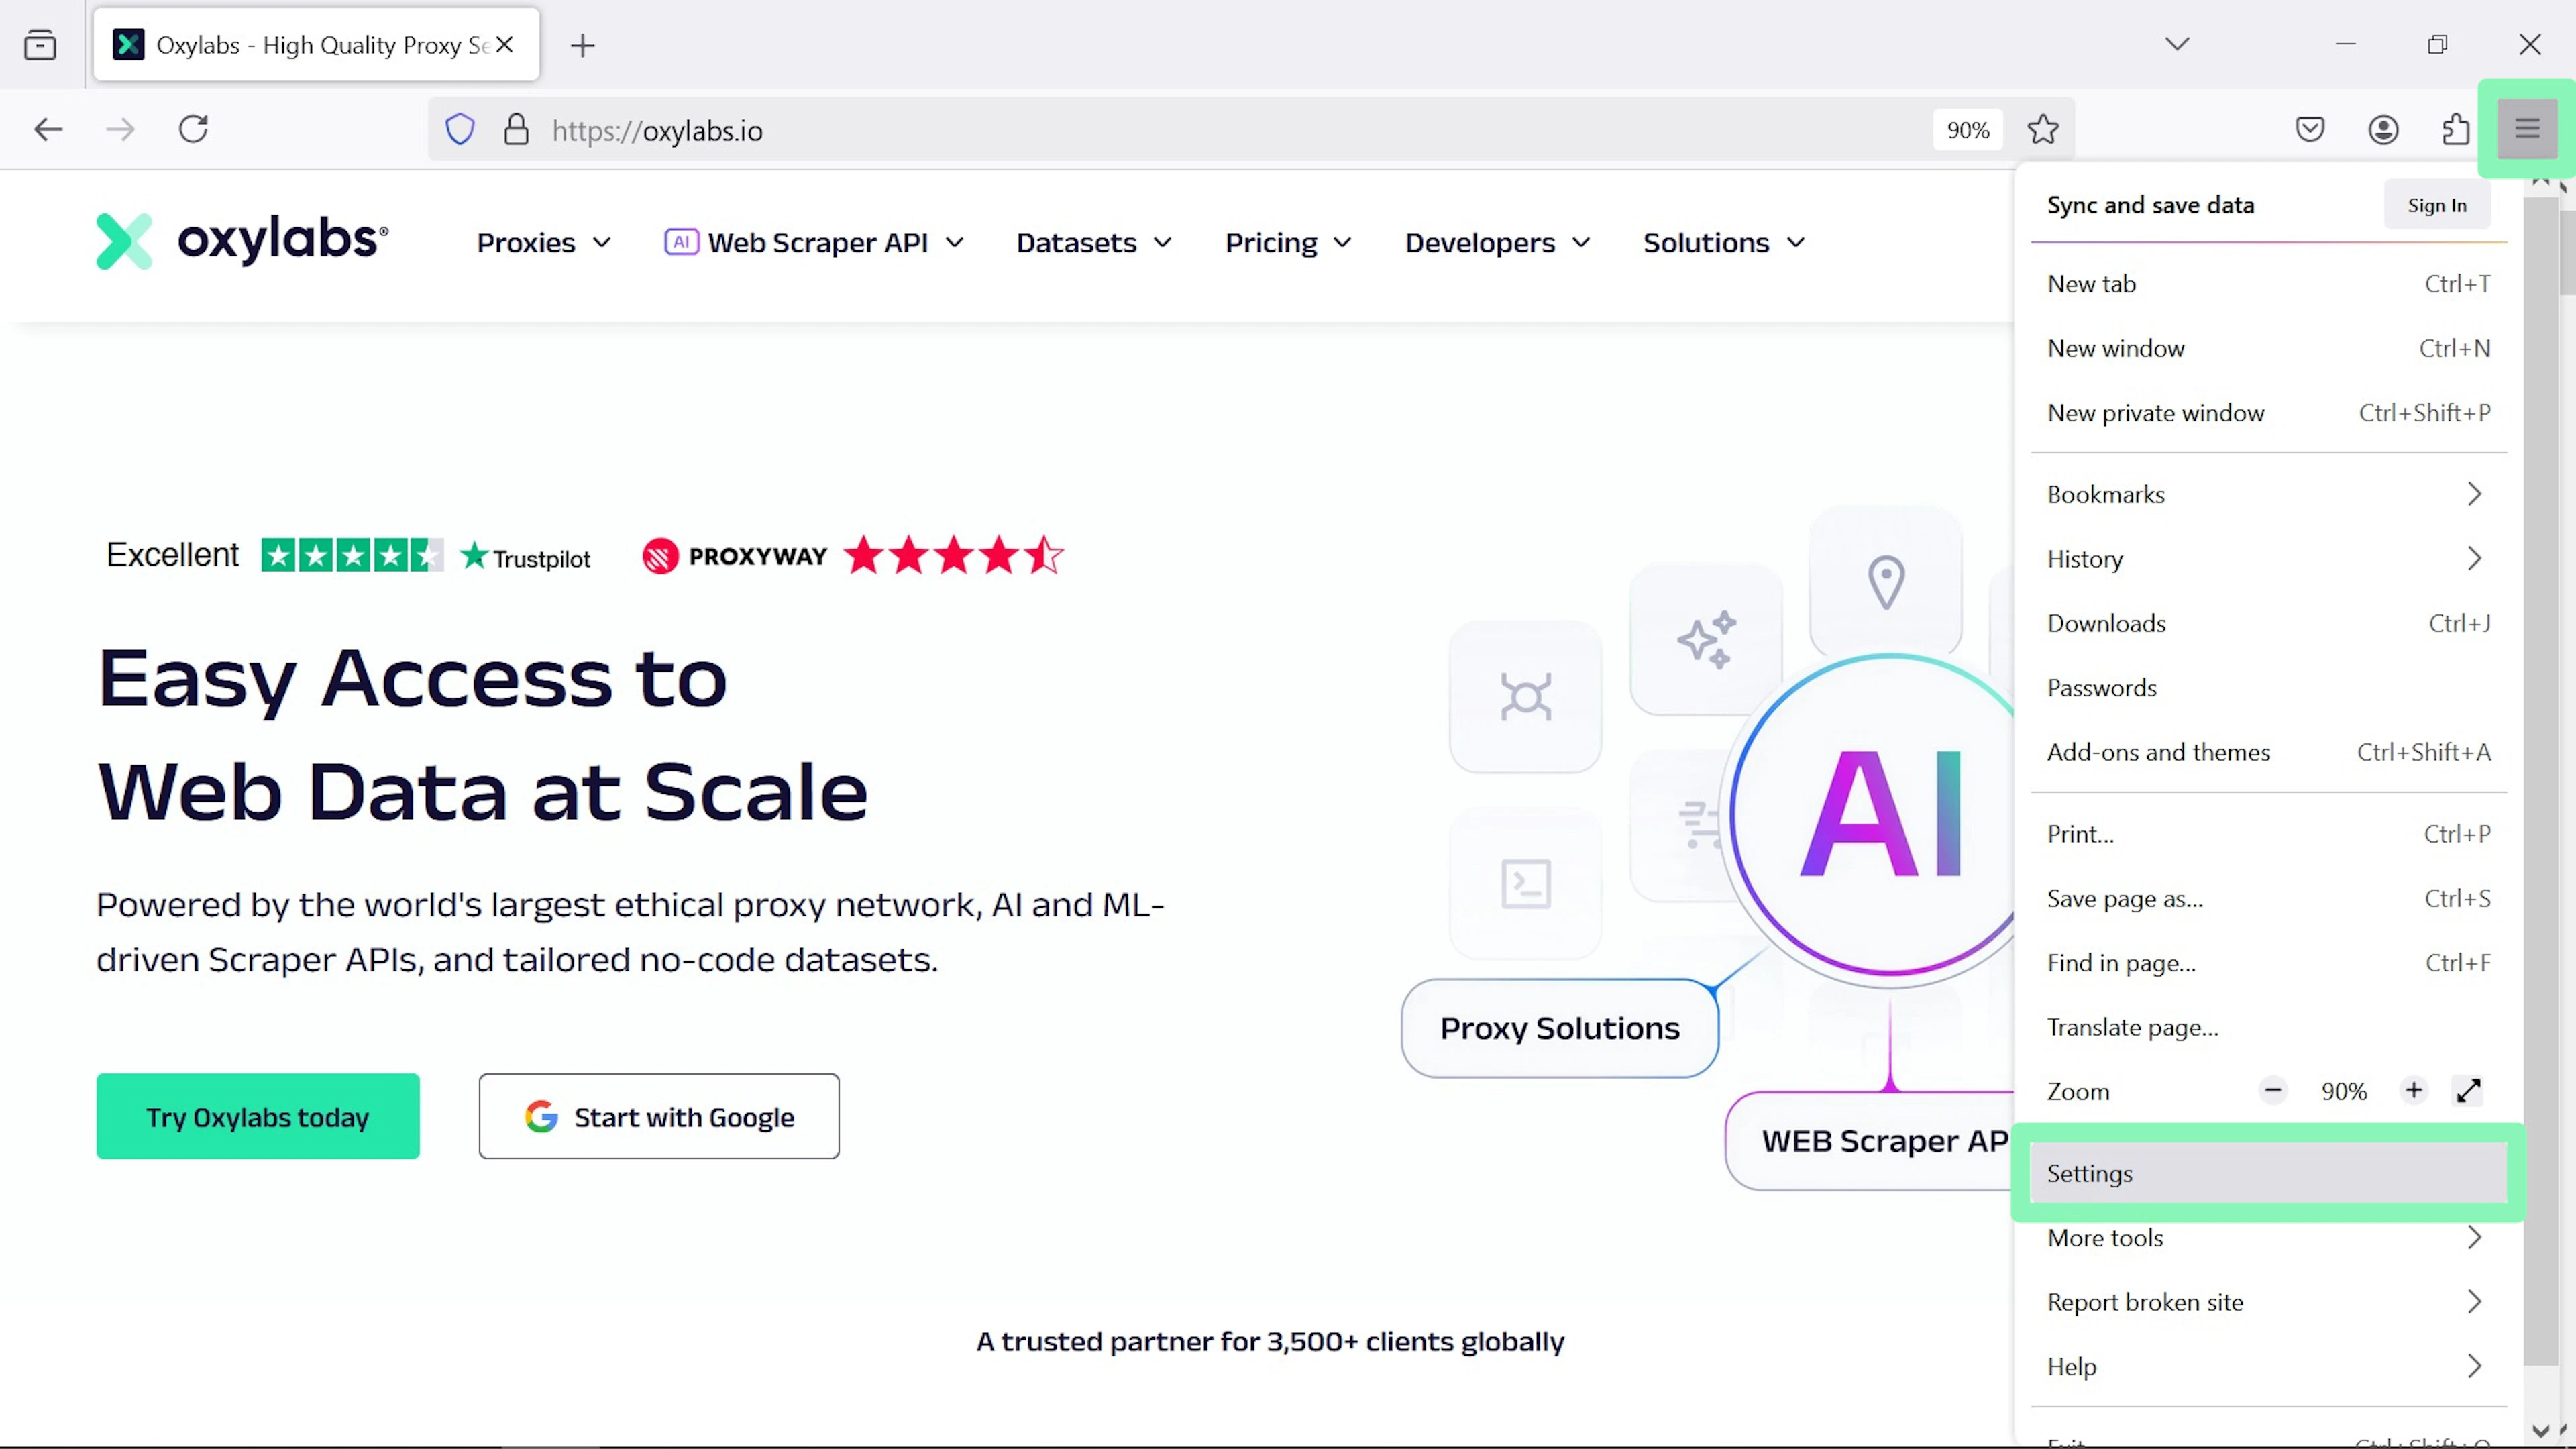This screenshot has height=1449, width=2576.
Task: Expand the Proxies navigation dropdown
Action: point(544,243)
